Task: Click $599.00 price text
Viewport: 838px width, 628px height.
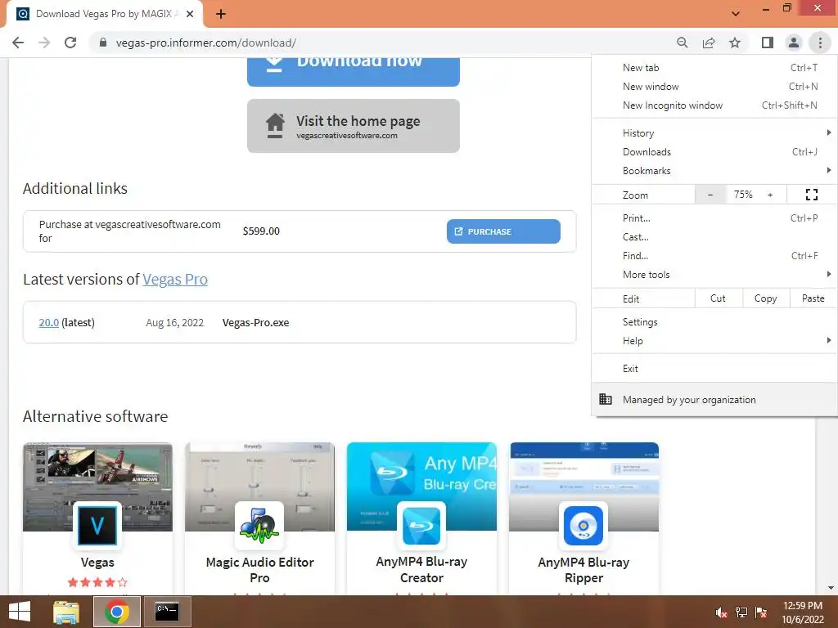Action: pyautogui.click(x=261, y=231)
